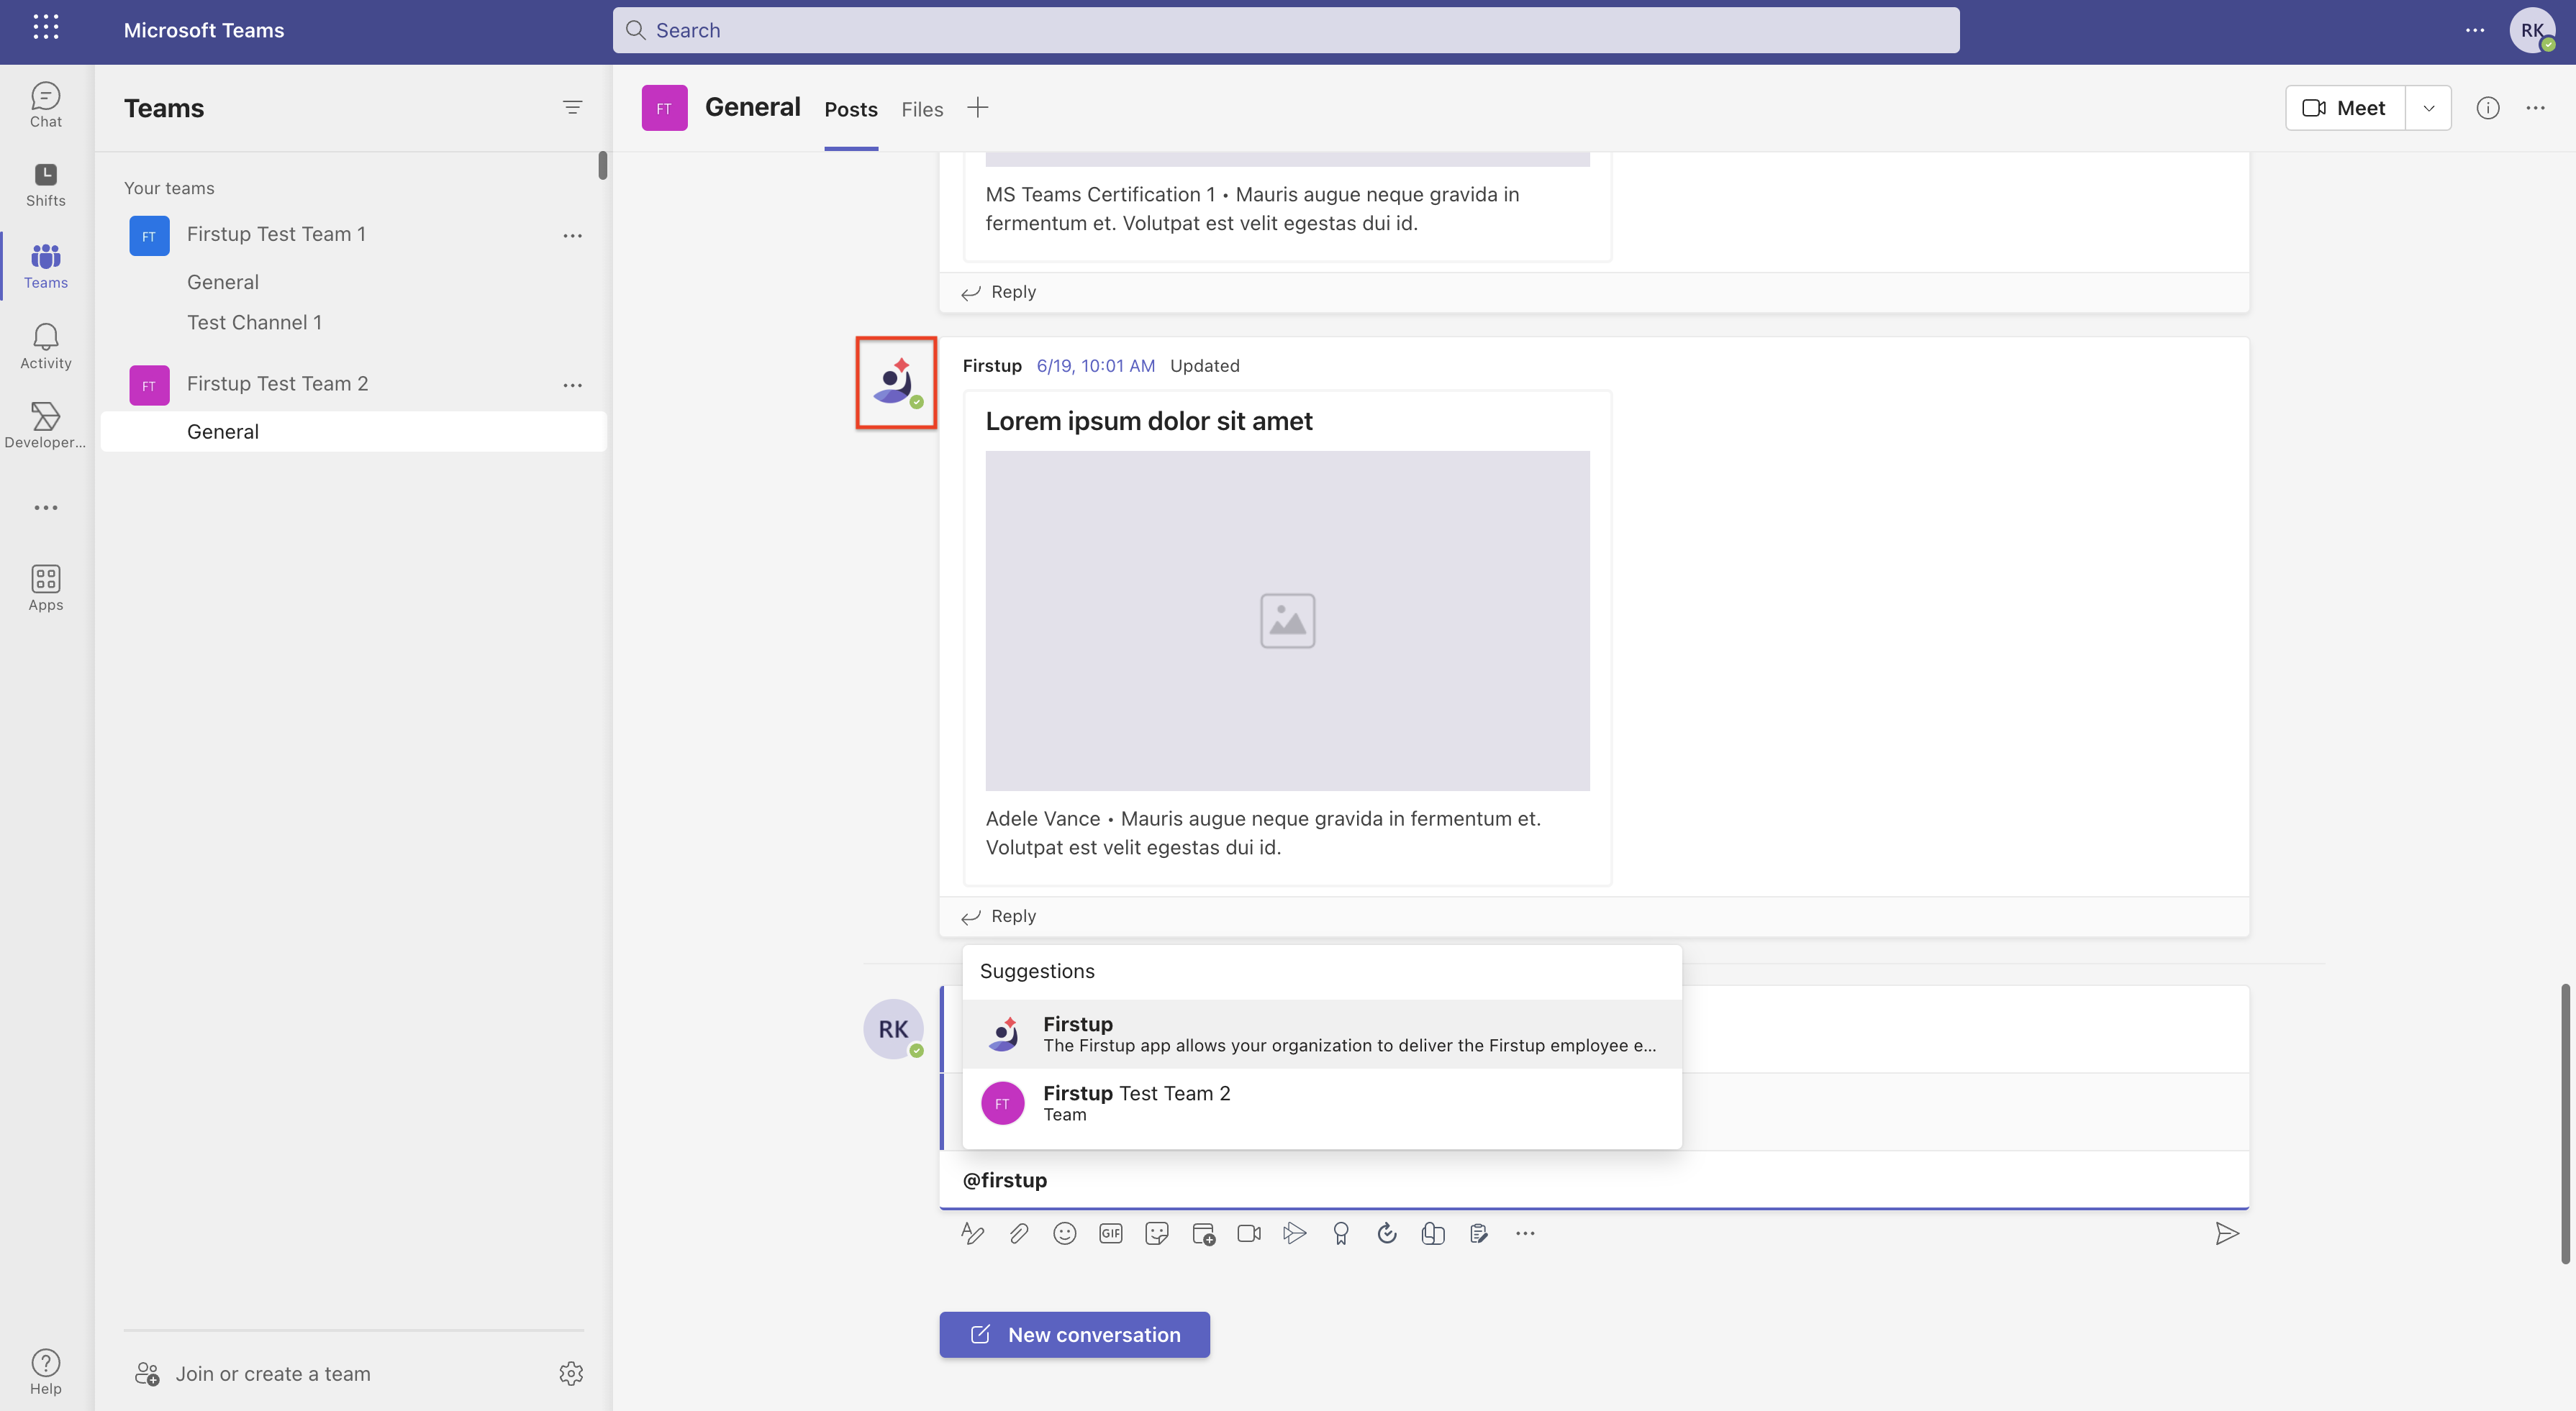This screenshot has height=1411, width=2576.
Task: Click the teams list scrollbar thumb
Action: pyautogui.click(x=603, y=165)
